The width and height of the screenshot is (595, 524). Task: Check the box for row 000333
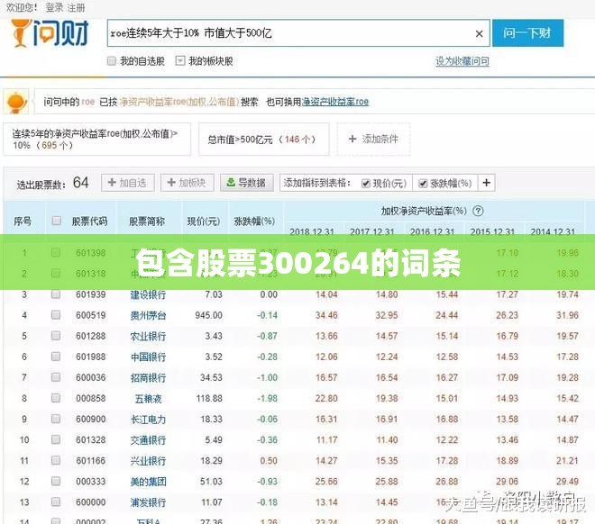tap(56, 481)
